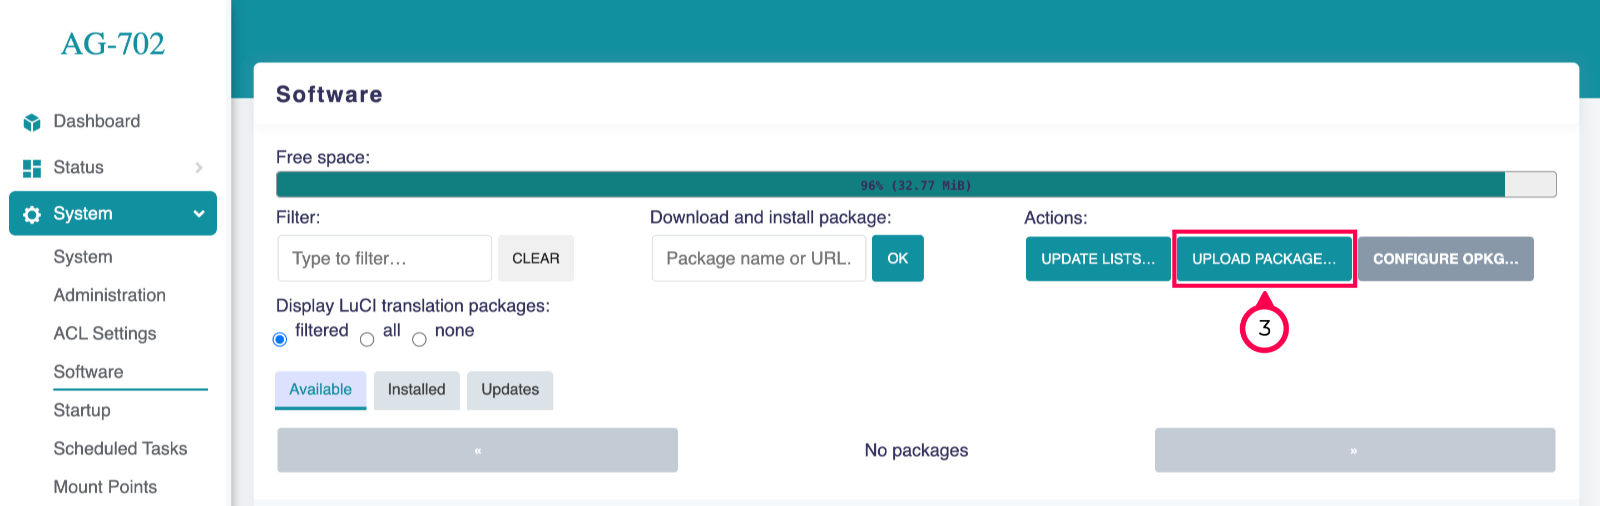
Task: Expand the Status menu chevron
Action: pyautogui.click(x=199, y=167)
